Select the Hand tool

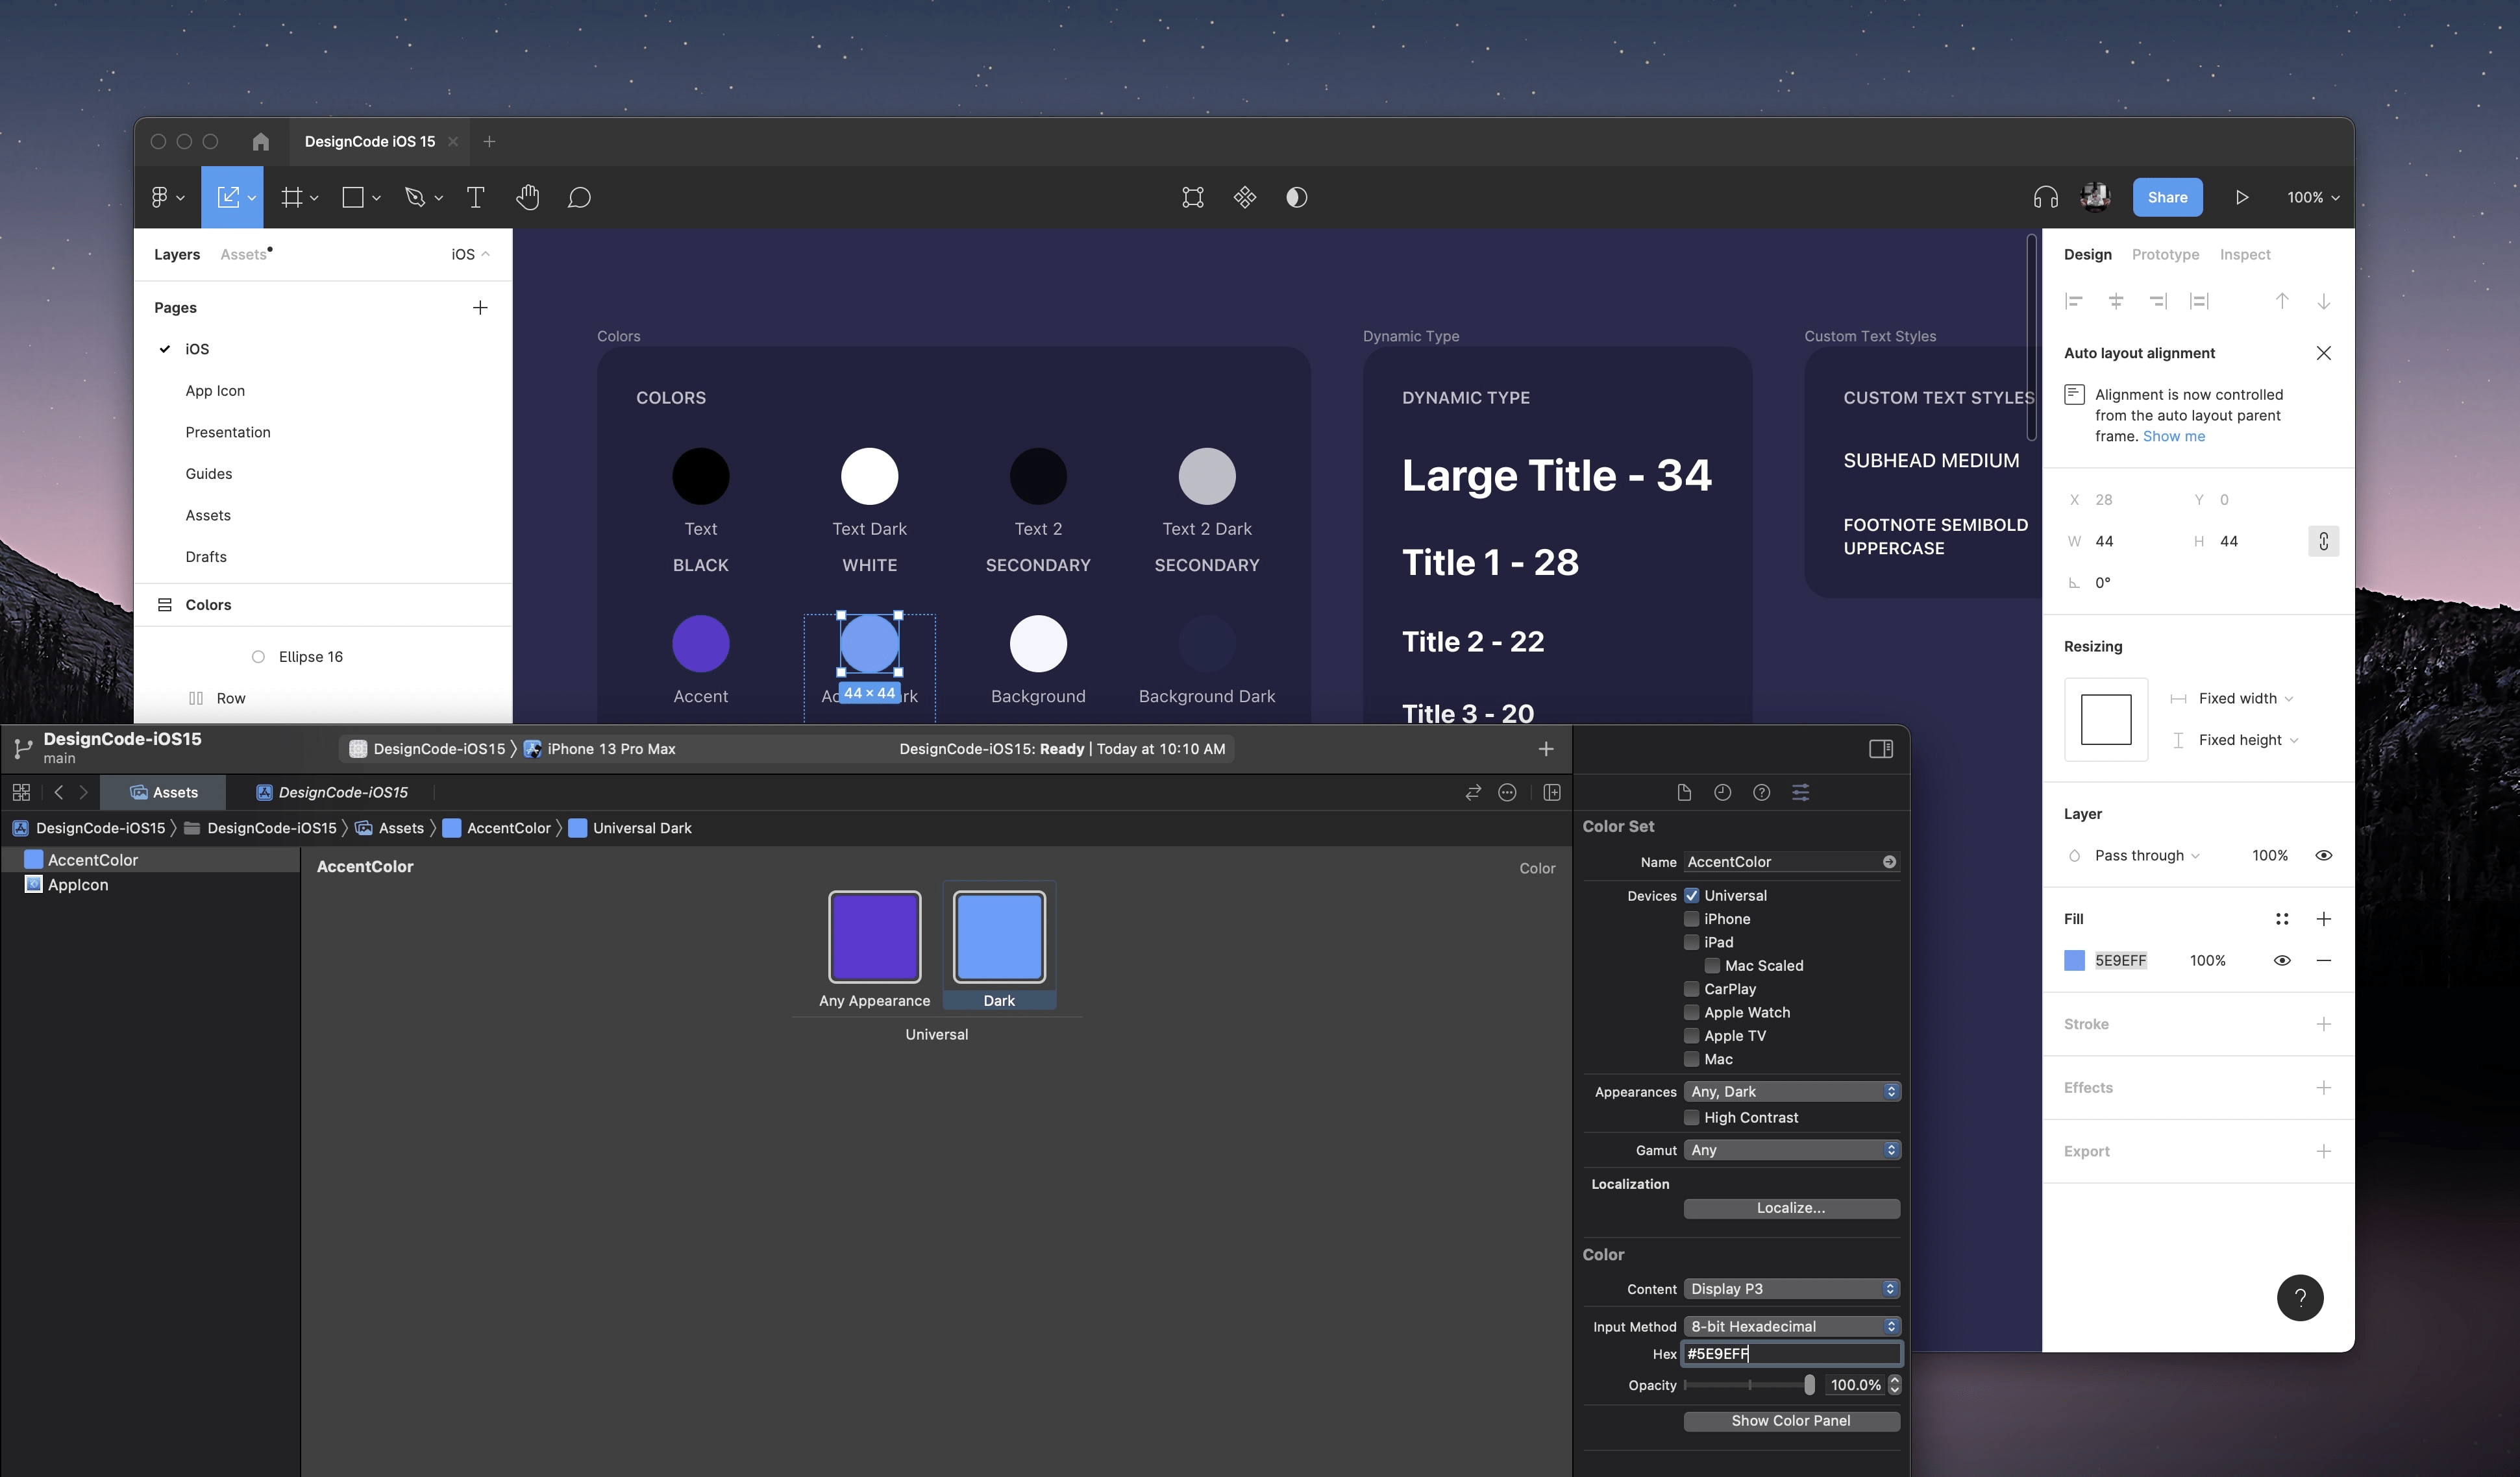[528, 197]
